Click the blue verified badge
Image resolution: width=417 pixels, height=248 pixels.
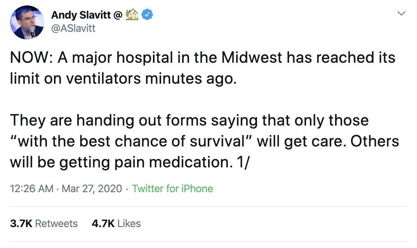coord(147,15)
